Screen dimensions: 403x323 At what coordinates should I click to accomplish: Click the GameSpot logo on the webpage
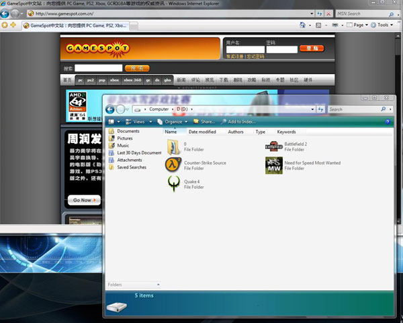point(97,48)
